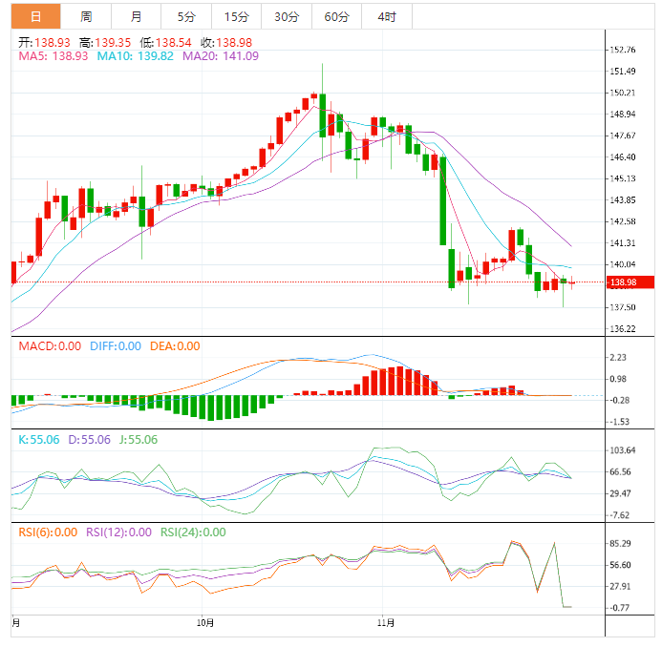662x647 pixels.
Task: Click the 137.50 price axis value
Action: [x=622, y=307]
